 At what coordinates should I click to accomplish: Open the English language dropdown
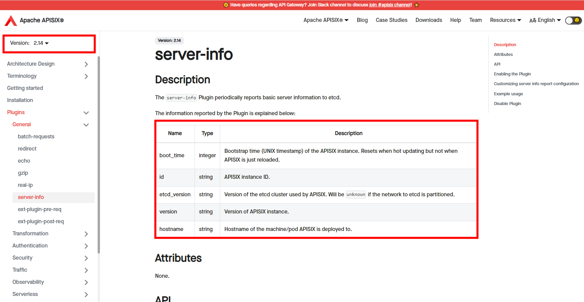[x=545, y=20]
